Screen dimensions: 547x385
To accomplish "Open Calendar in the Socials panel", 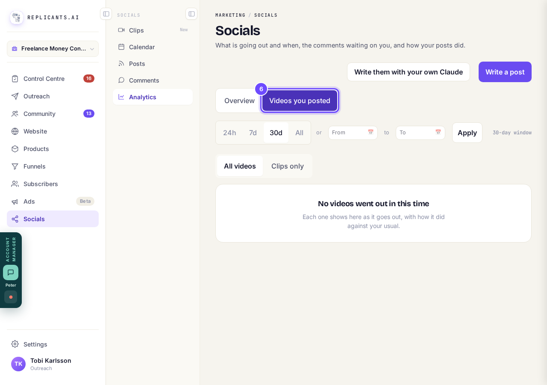I will click(153, 47).
